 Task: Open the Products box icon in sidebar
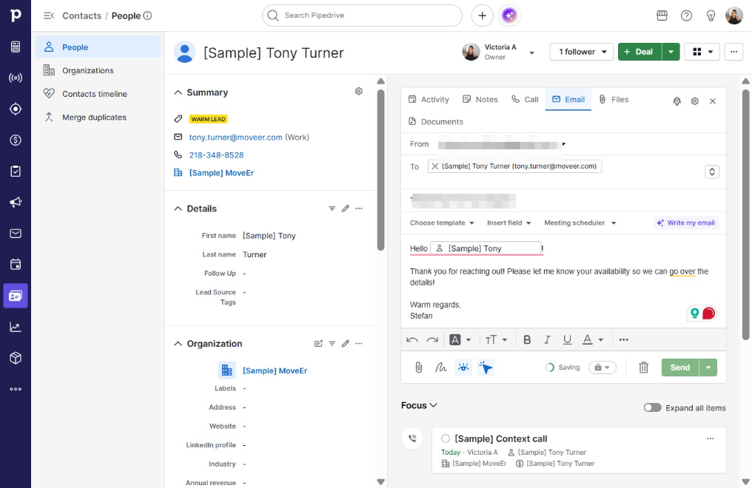point(16,358)
